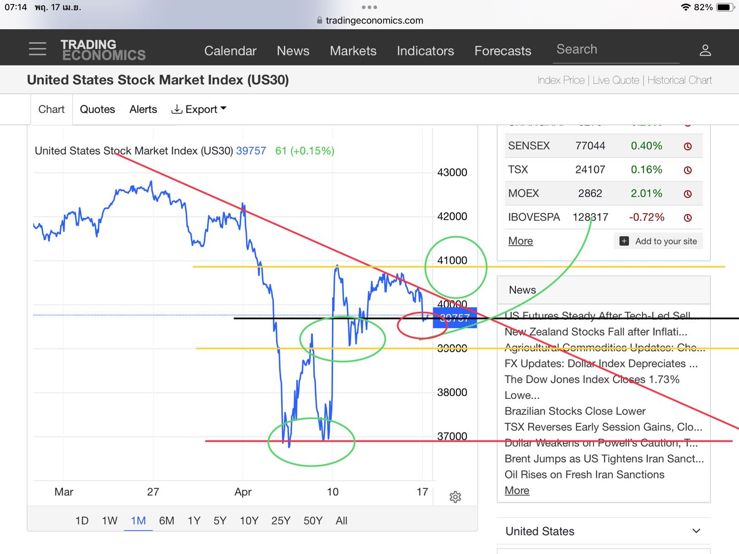Read 'The Dow Jones Index Closes 1.73%' news
Viewport: 739px width, 554px height.
tap(592, 387)
